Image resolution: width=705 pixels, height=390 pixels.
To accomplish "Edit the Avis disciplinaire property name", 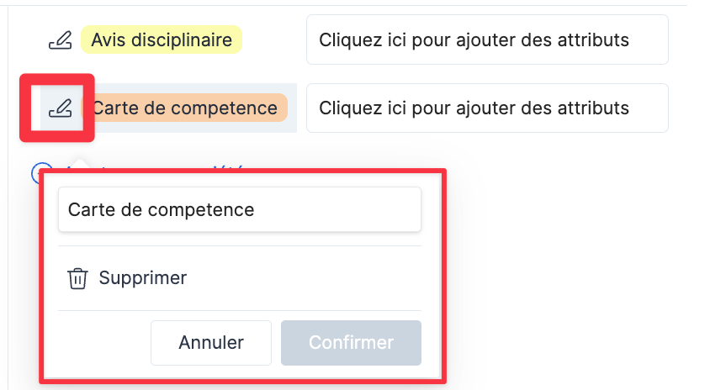I will [x=60, y=40].
